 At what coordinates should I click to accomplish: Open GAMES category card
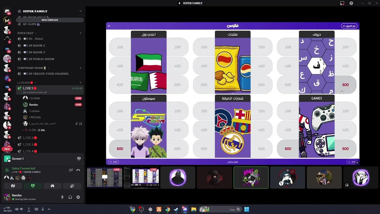tap(317, 126)
